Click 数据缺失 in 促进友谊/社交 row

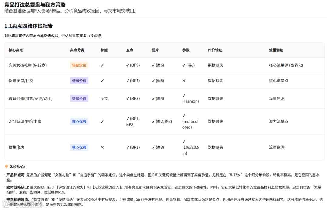(216, 81)
